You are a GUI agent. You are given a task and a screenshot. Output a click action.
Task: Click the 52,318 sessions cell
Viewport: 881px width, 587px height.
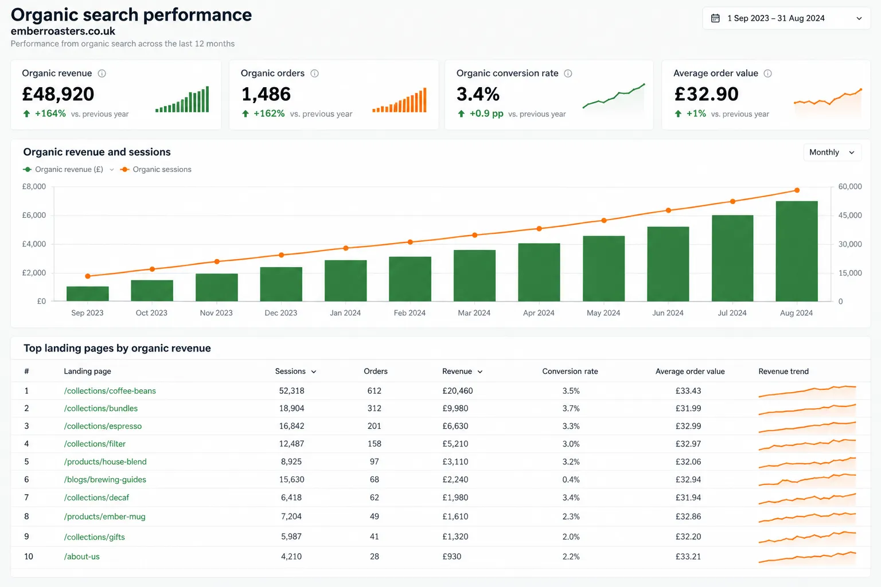(x=292, y=391)
